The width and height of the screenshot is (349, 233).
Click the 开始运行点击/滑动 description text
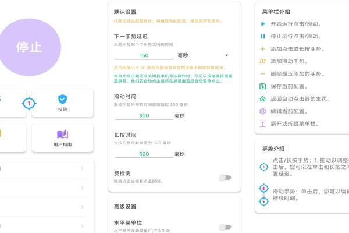(296, 24)
